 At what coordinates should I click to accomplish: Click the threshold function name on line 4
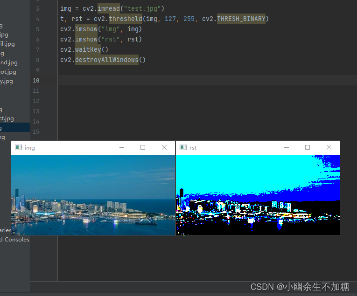(126, 19)
